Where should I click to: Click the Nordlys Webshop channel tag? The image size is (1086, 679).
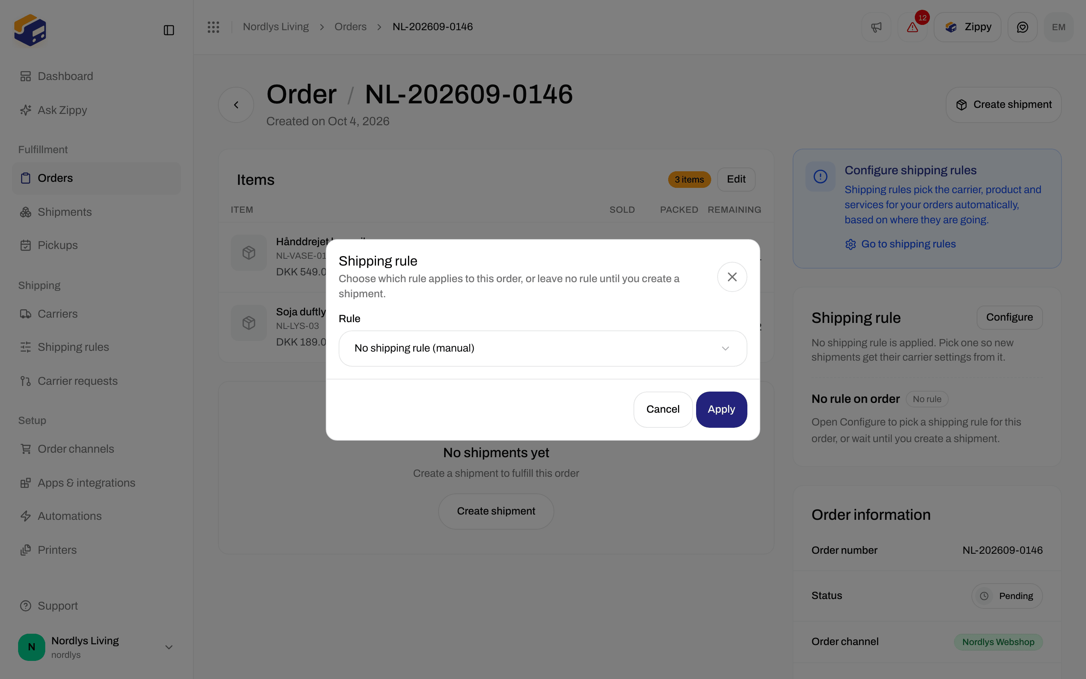(x=998, y=642)
